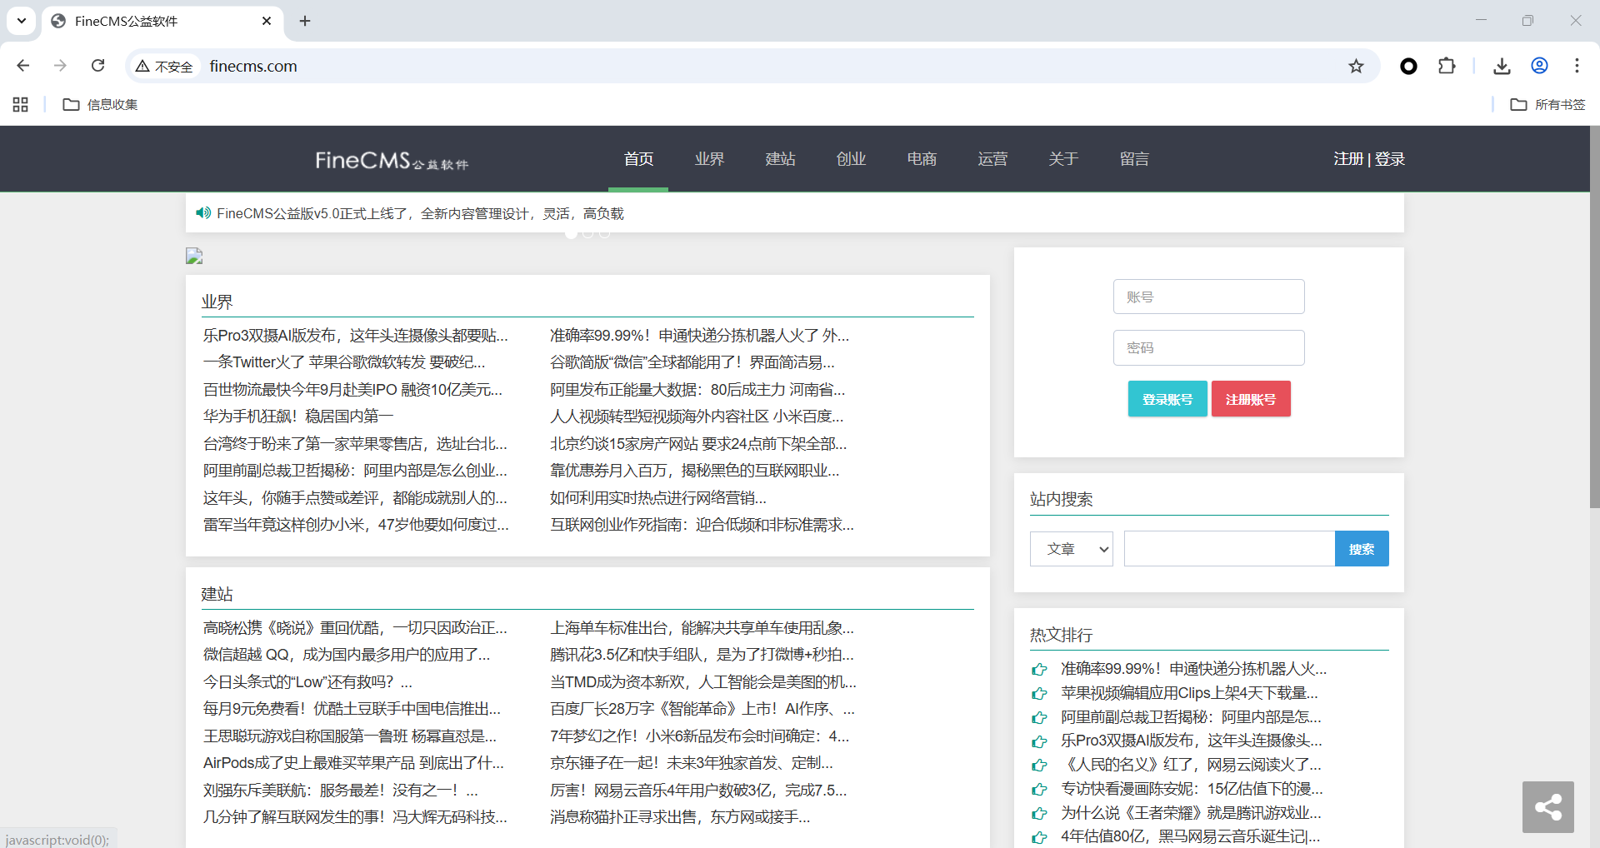Click the FineCMS公益软件 site logo
1600x848 pixels.
click(392, 160)
